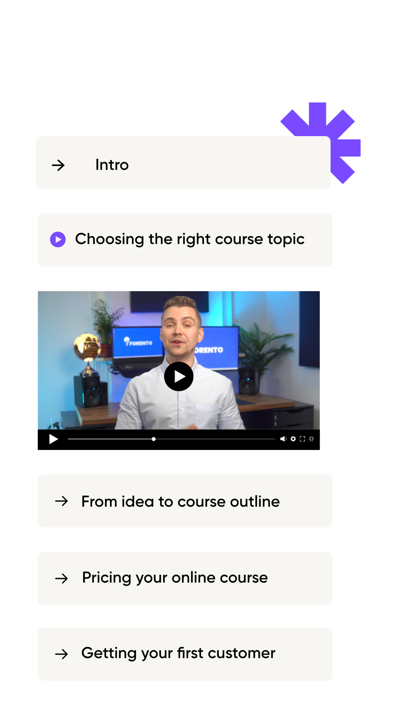The height and width of the screenshot is (726, 408).
Task: Click the arrow beside Pricing your online course
Action: 61,579
